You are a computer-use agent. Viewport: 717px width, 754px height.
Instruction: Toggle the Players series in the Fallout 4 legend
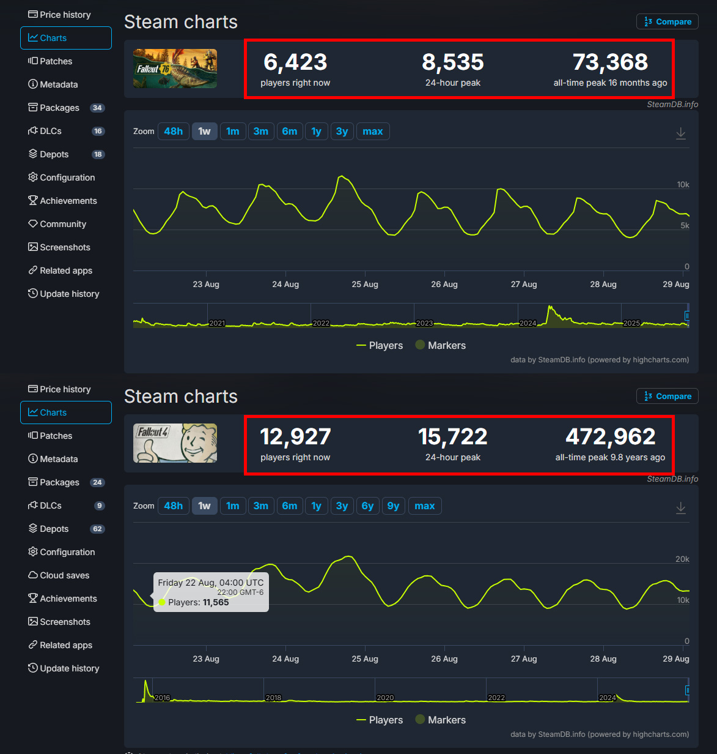tap(380, 720)
